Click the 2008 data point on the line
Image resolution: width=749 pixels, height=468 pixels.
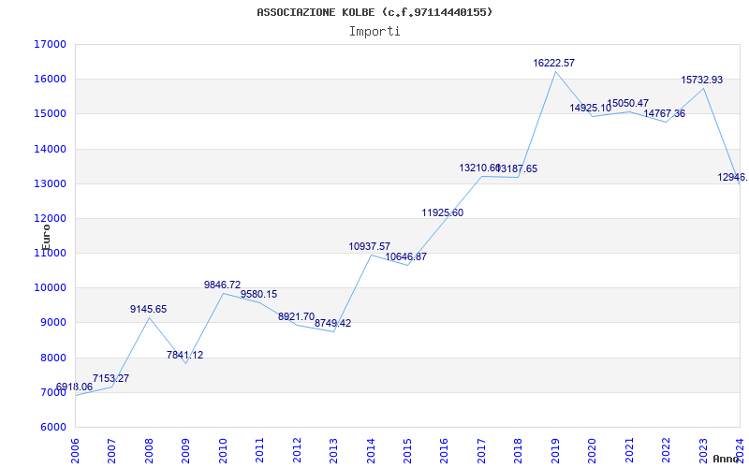tap(149, 317)
